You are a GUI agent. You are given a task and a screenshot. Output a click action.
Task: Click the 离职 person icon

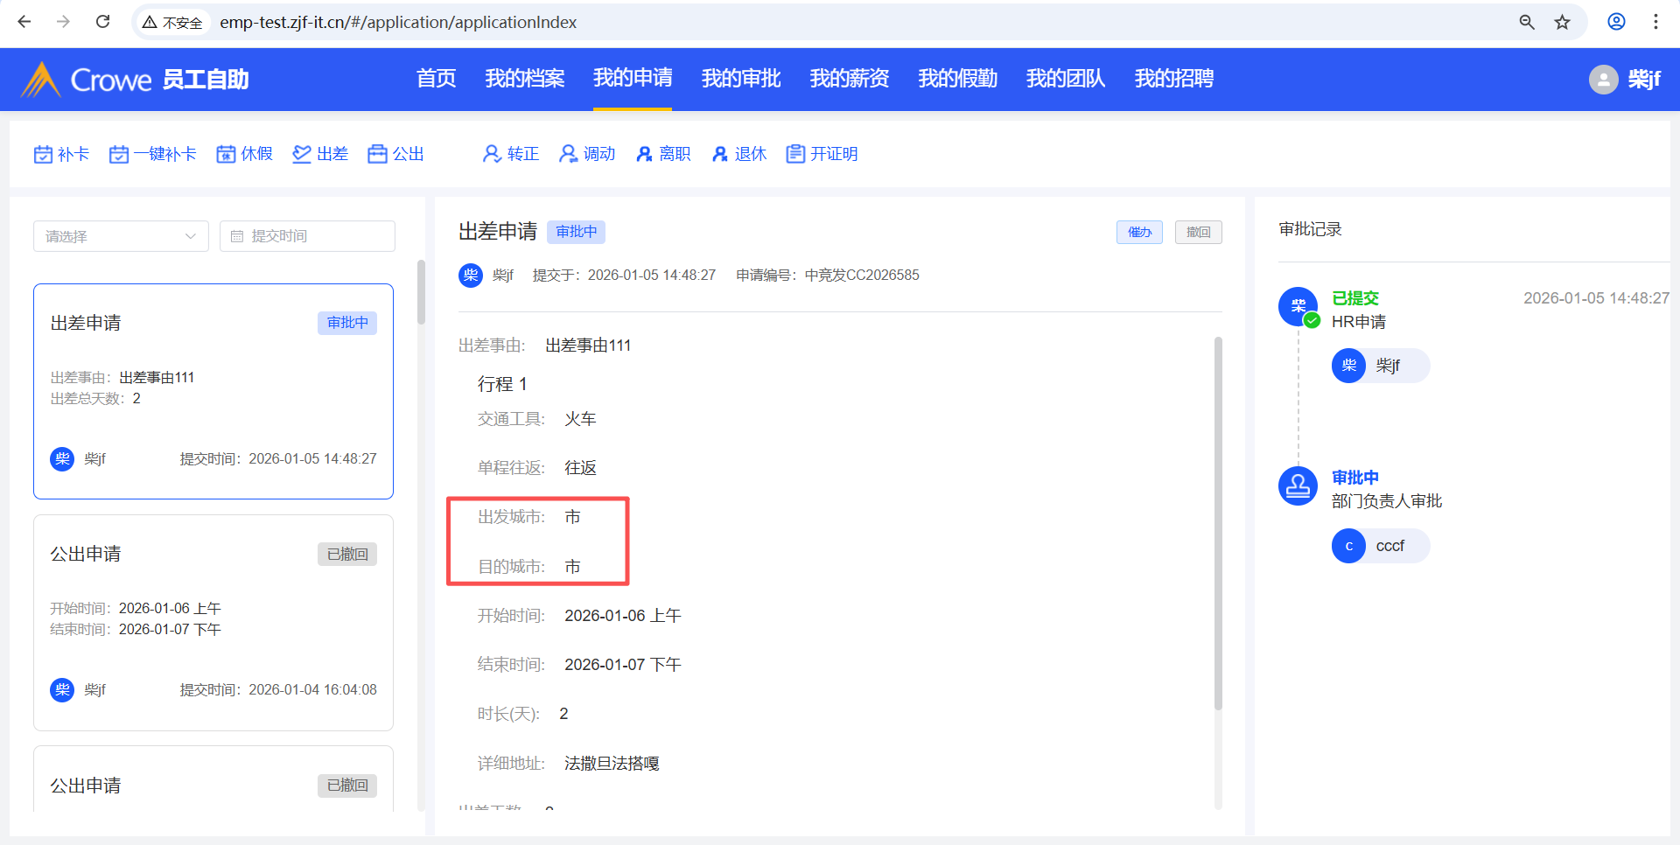point(644,154)
